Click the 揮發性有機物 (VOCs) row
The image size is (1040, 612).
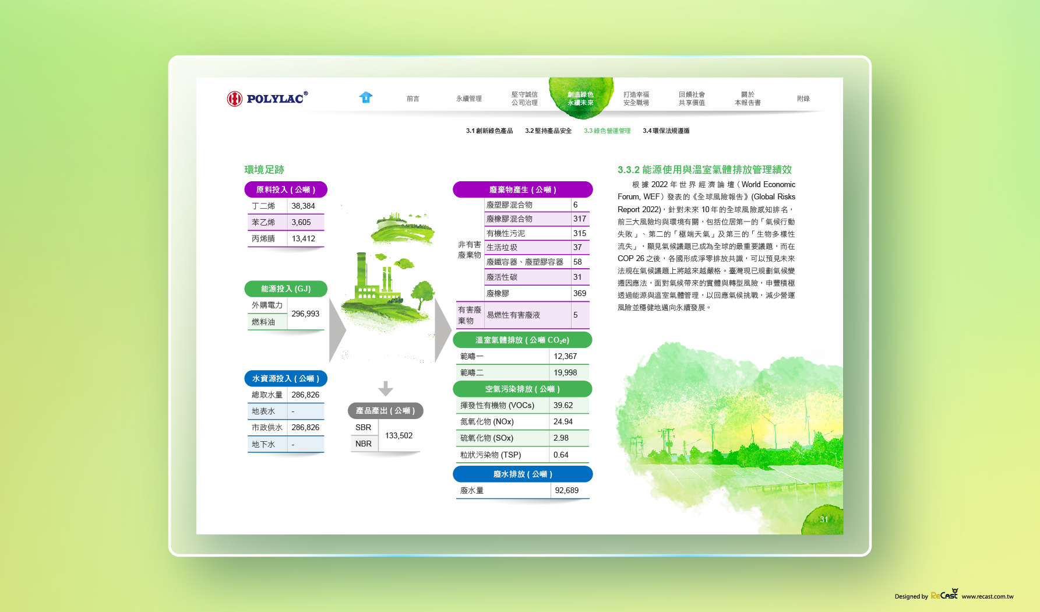click(523, 405)
